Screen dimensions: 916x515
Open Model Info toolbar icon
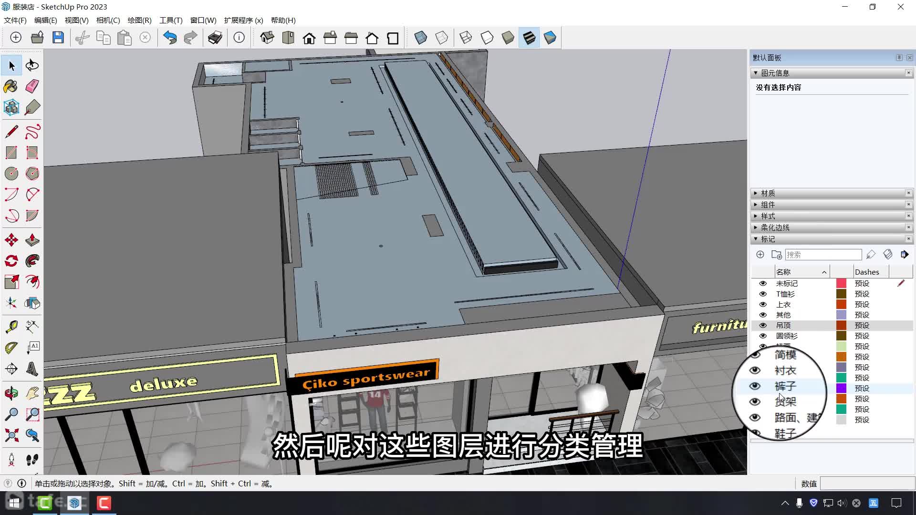tap(239, 38)
